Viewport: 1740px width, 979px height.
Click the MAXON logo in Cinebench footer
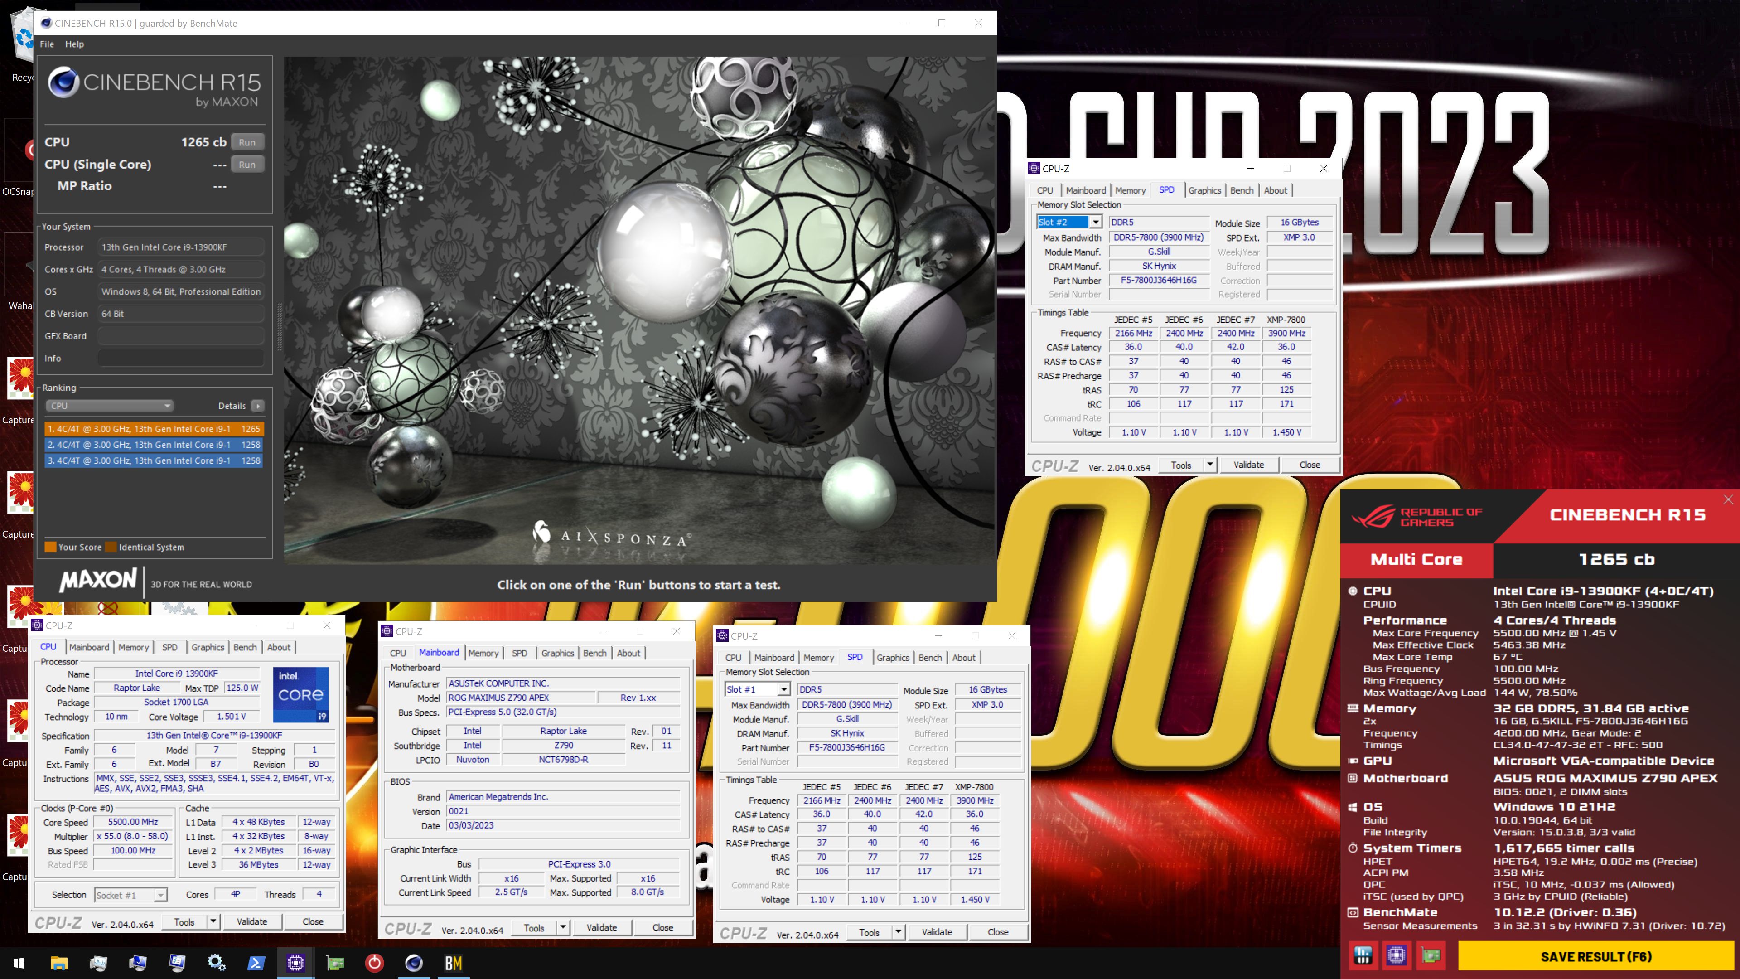[98, 580]
